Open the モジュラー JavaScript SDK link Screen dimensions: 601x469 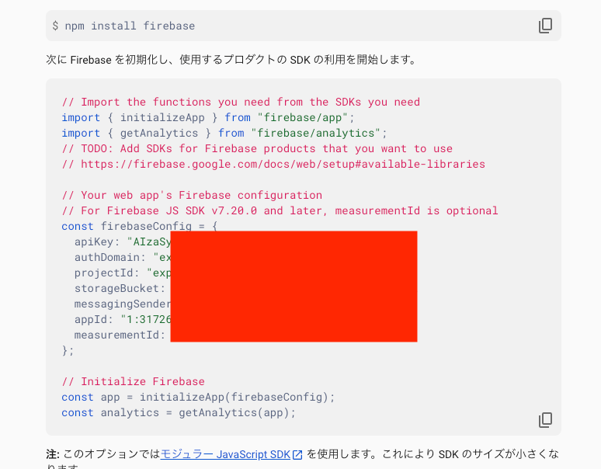pyautogui.click(x=225, y=454)
